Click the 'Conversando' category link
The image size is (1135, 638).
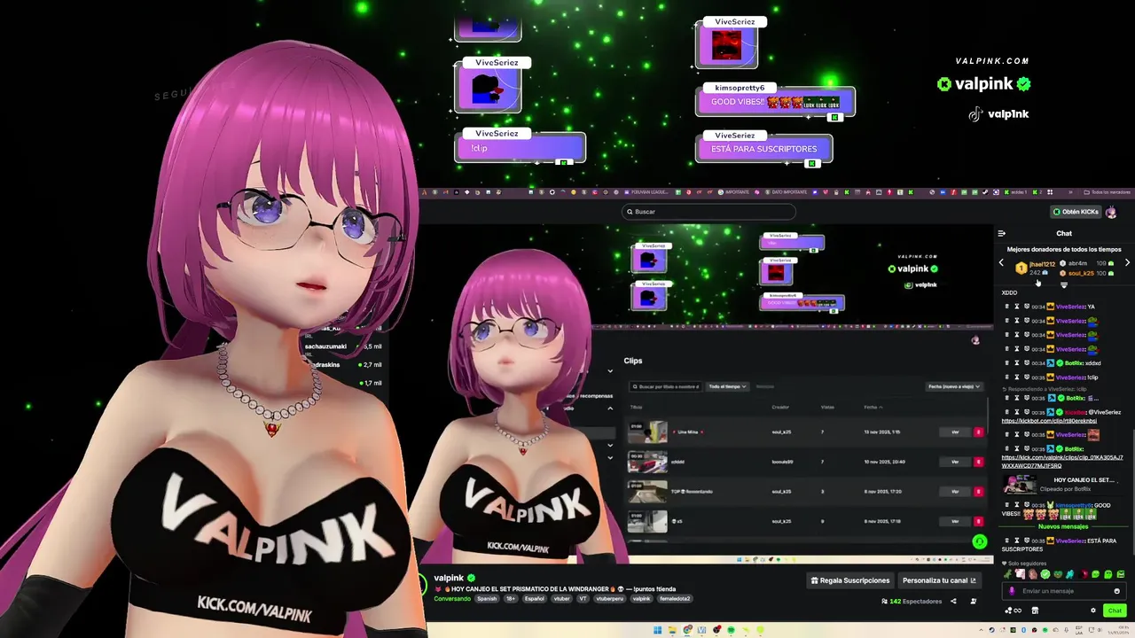pos(452,599)
